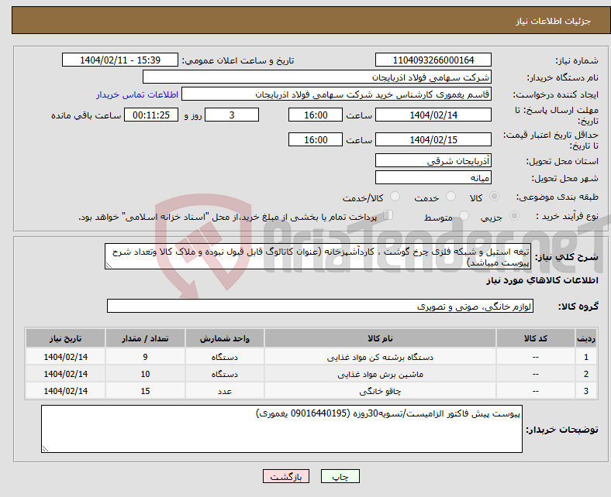Click the ردیف column header
611x497 pixels.
[x=586, y=338]
